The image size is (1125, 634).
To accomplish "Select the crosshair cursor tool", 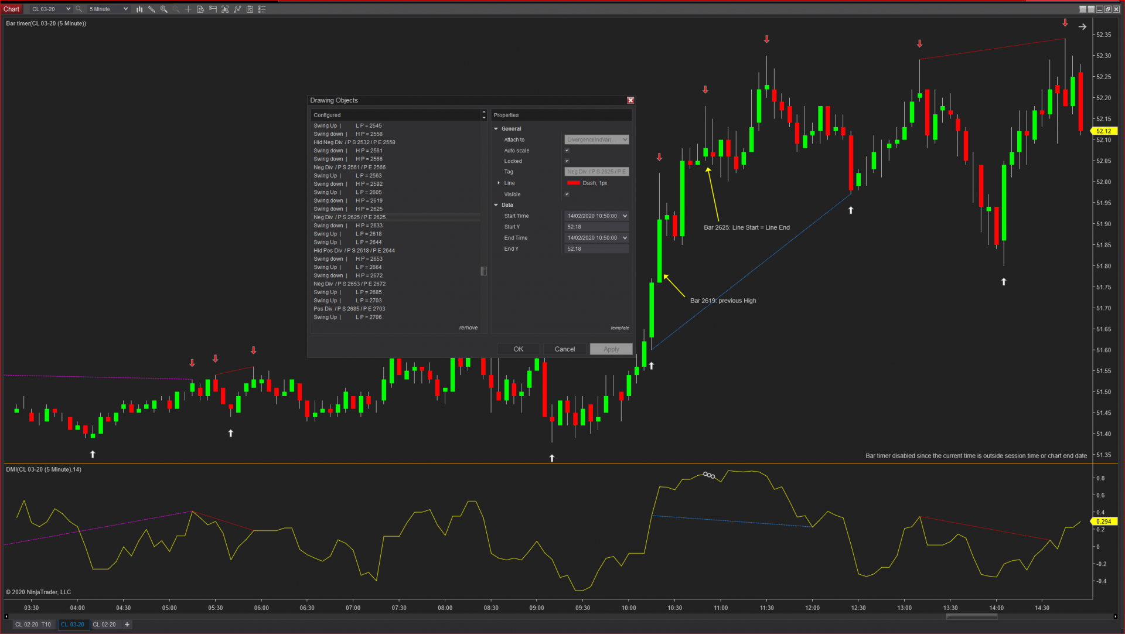I will tap(188, 9).
